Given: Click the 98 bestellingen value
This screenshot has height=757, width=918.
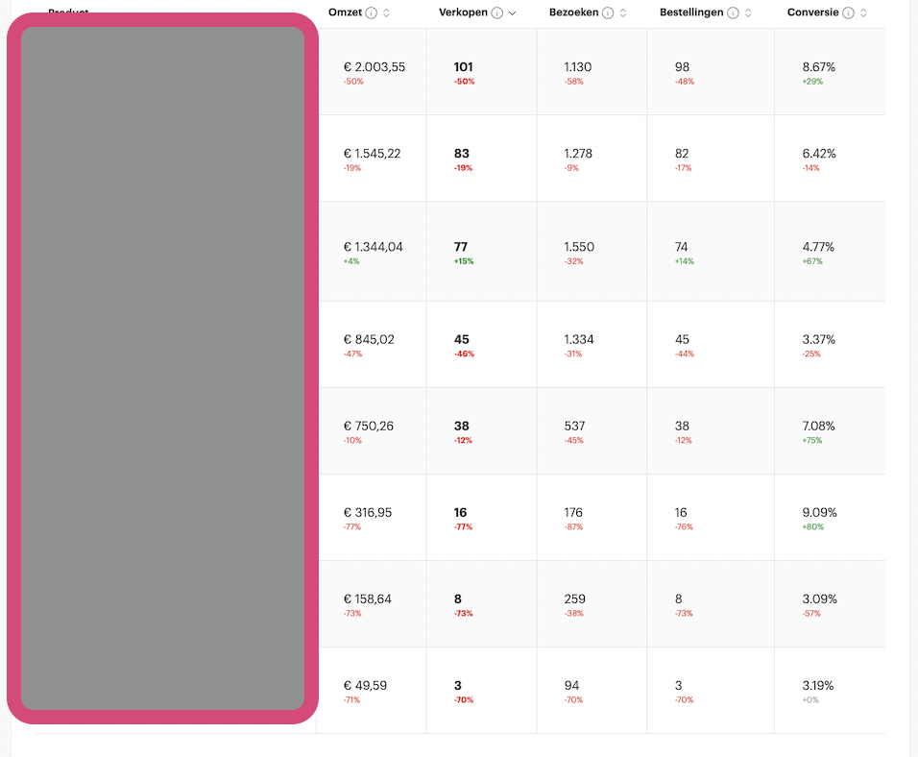Looking at the screenshot, I should click(x=682, y=67).
